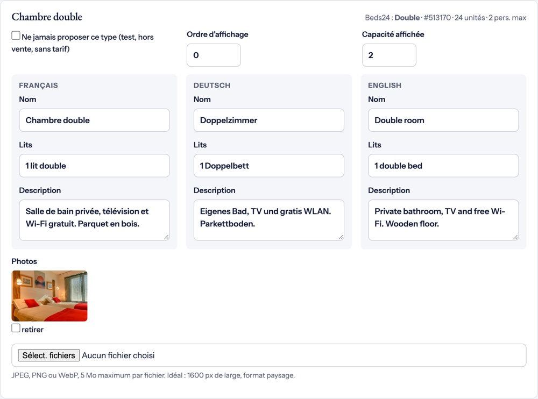This screenshot has height=399, width=538.
Task: Click the 'Nom' label under ENGLISH
Action: point(377,99)
